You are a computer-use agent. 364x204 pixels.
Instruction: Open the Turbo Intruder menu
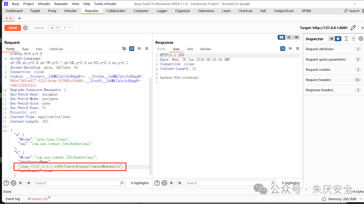105,4
